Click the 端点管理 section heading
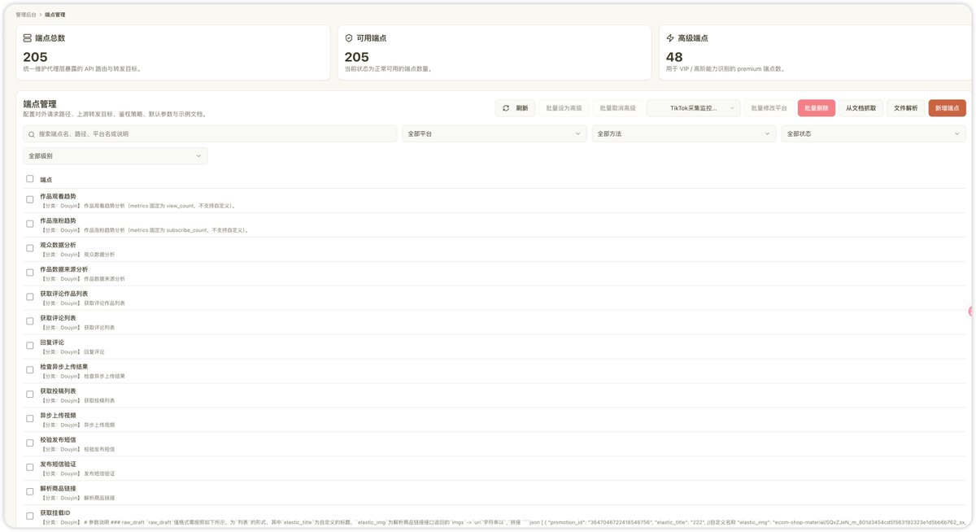 (40, 104)
